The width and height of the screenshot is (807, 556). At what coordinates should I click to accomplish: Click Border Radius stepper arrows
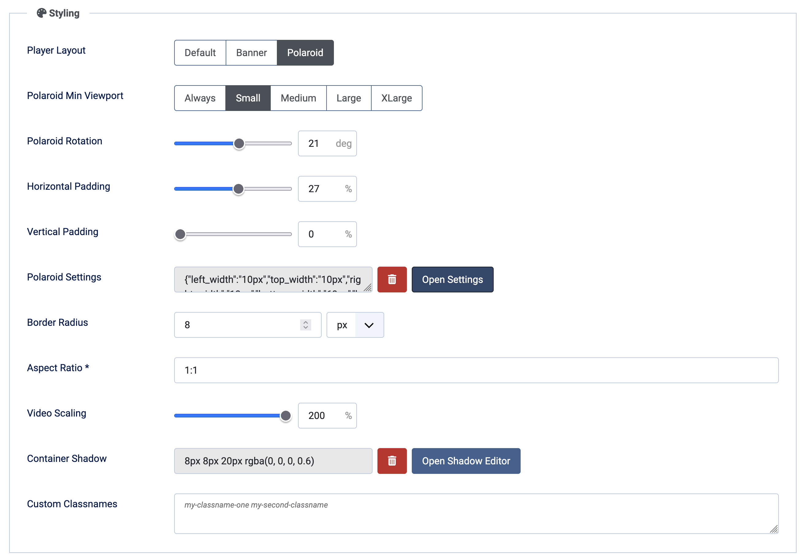305,325
